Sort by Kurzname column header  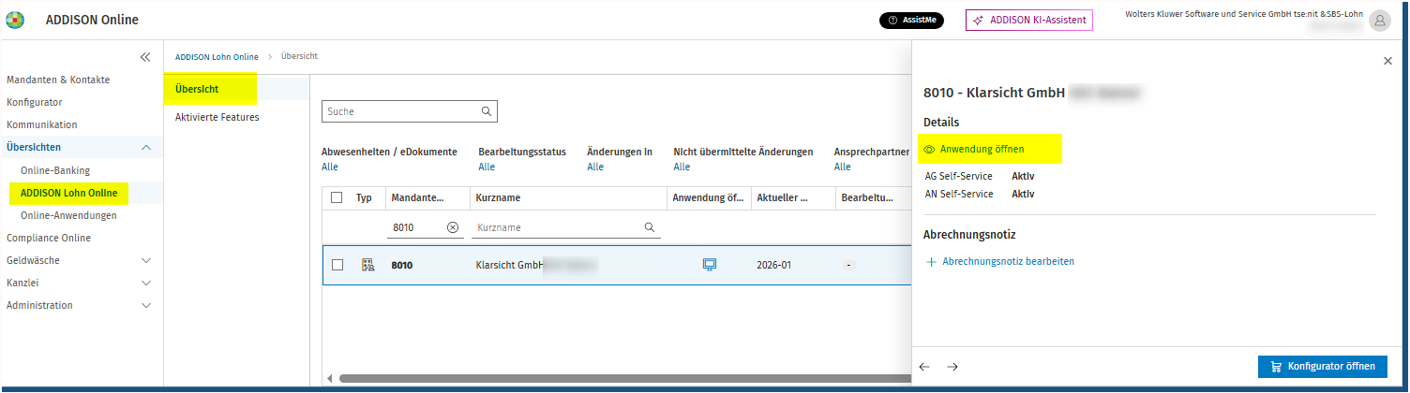pyautogui.click(x=498, y=198)
